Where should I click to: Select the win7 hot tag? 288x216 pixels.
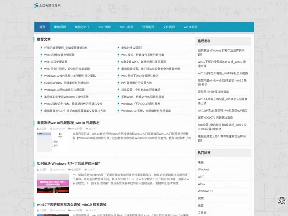[x=201, y=176]
